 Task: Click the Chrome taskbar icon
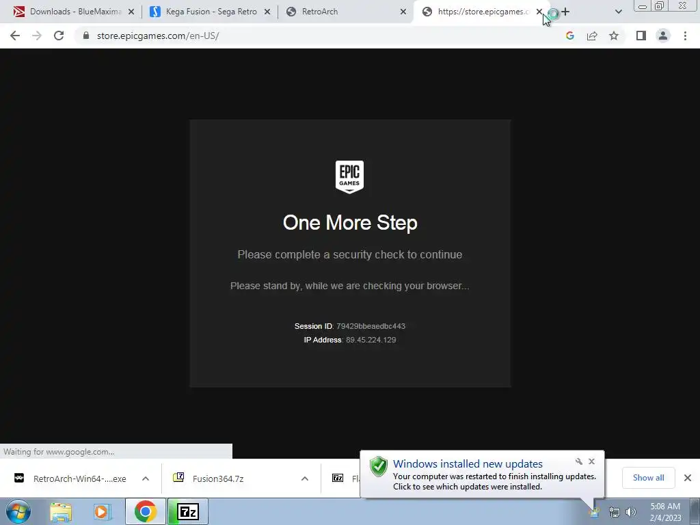coord(146,511)
